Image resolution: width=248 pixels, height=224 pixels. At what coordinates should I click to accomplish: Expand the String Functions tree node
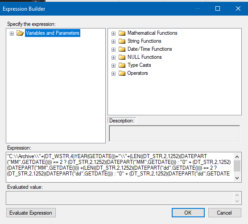pyautogui.click(x=113, y=41)
